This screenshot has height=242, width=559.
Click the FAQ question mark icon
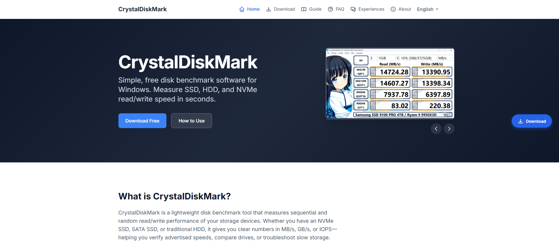click(330, 9)
